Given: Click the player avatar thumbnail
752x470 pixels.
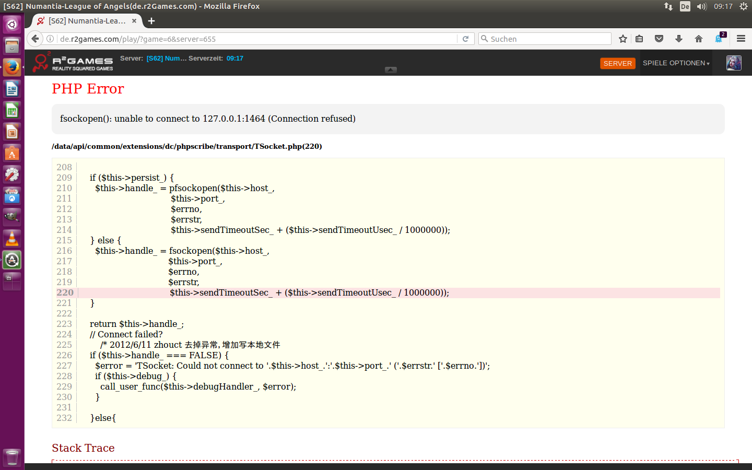Looking at the screenshot, I should pyautogui.click(x=734, y=63).
